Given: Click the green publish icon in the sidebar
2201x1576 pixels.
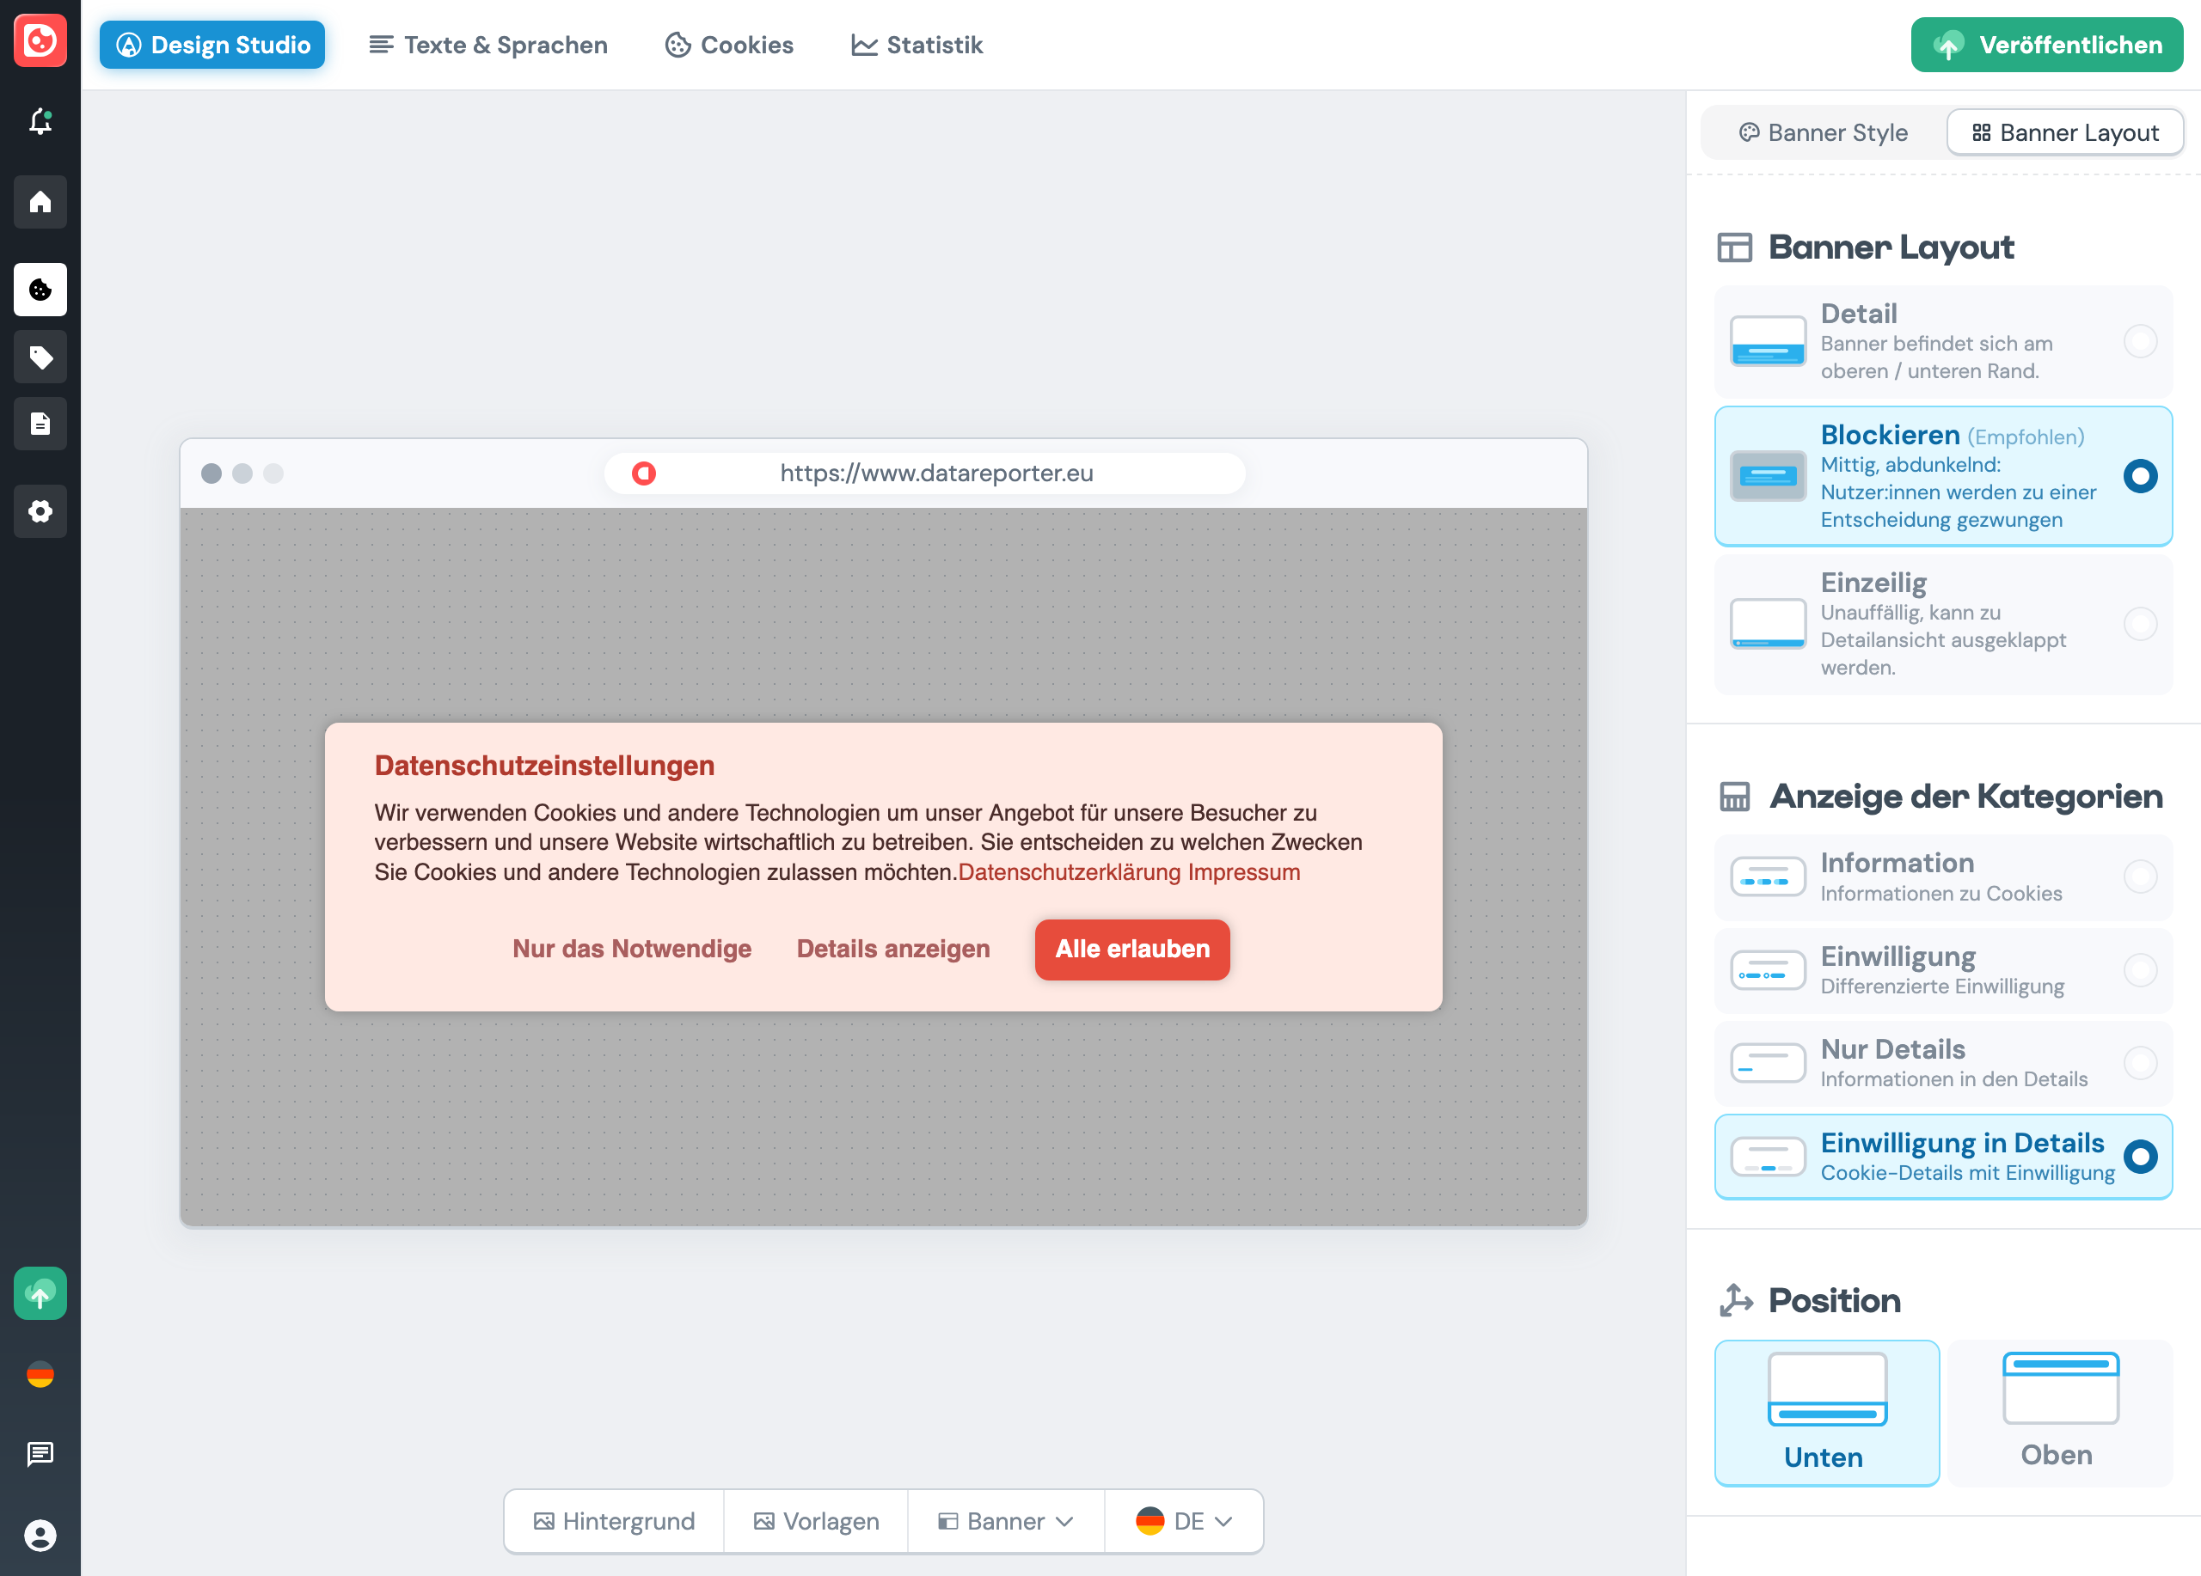Looking at the screenshot, I should [40, 1294].
